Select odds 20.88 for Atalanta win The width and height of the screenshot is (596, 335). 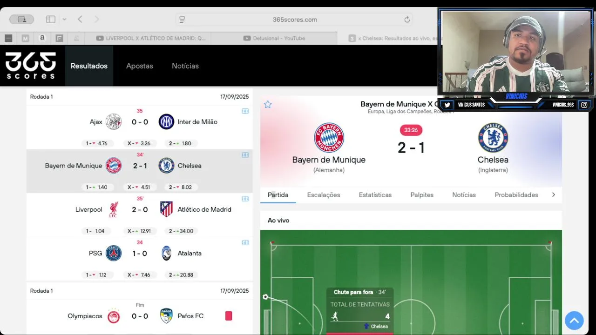181,275
